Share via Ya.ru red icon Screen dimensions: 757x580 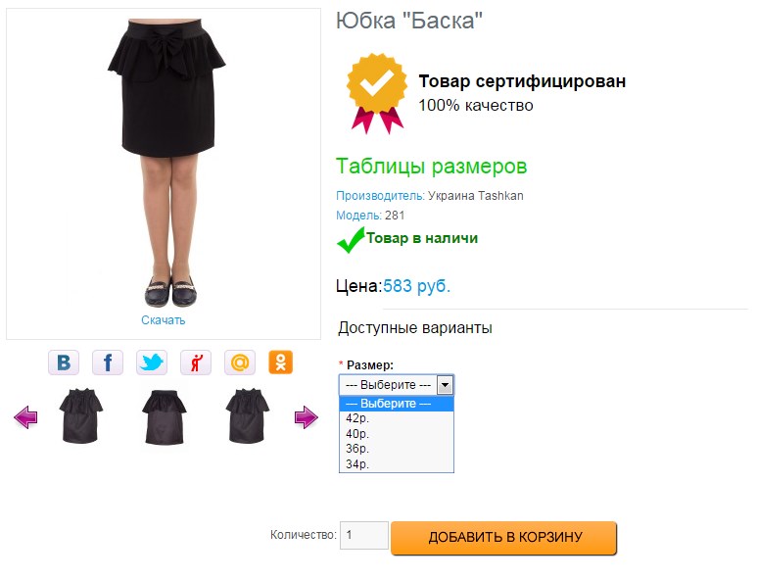196,362
